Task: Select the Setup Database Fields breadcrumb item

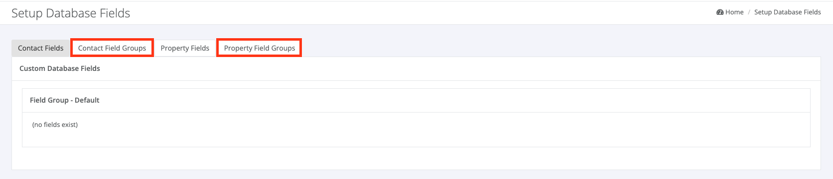Action: tap(788, 12)
